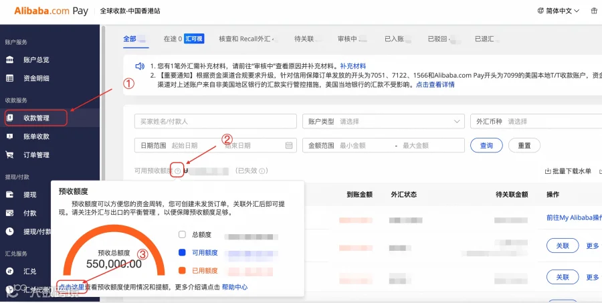Toggle the blue 可用额度 legend box
The height and width of the screenshot is (303, 602).
click(x=182, y=253)
